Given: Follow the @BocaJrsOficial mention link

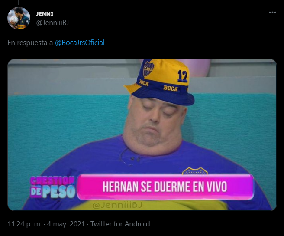Looking at the screenshot, I should click(x=80, y=43).
